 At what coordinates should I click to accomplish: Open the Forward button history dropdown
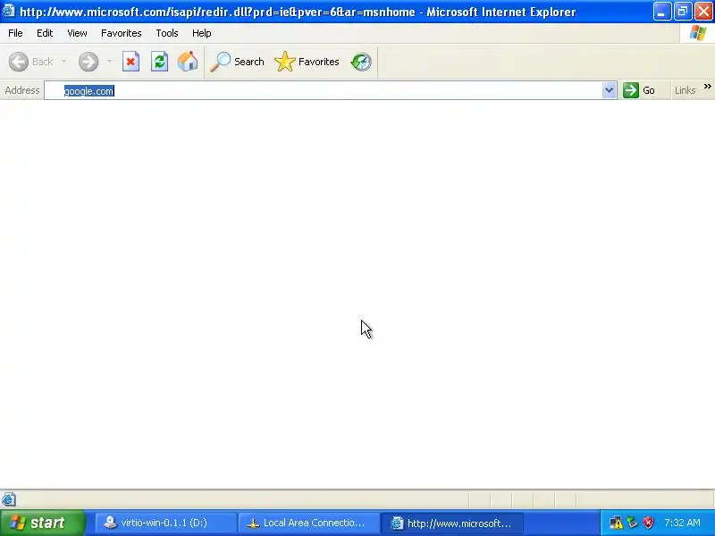(x=109, y=62)
